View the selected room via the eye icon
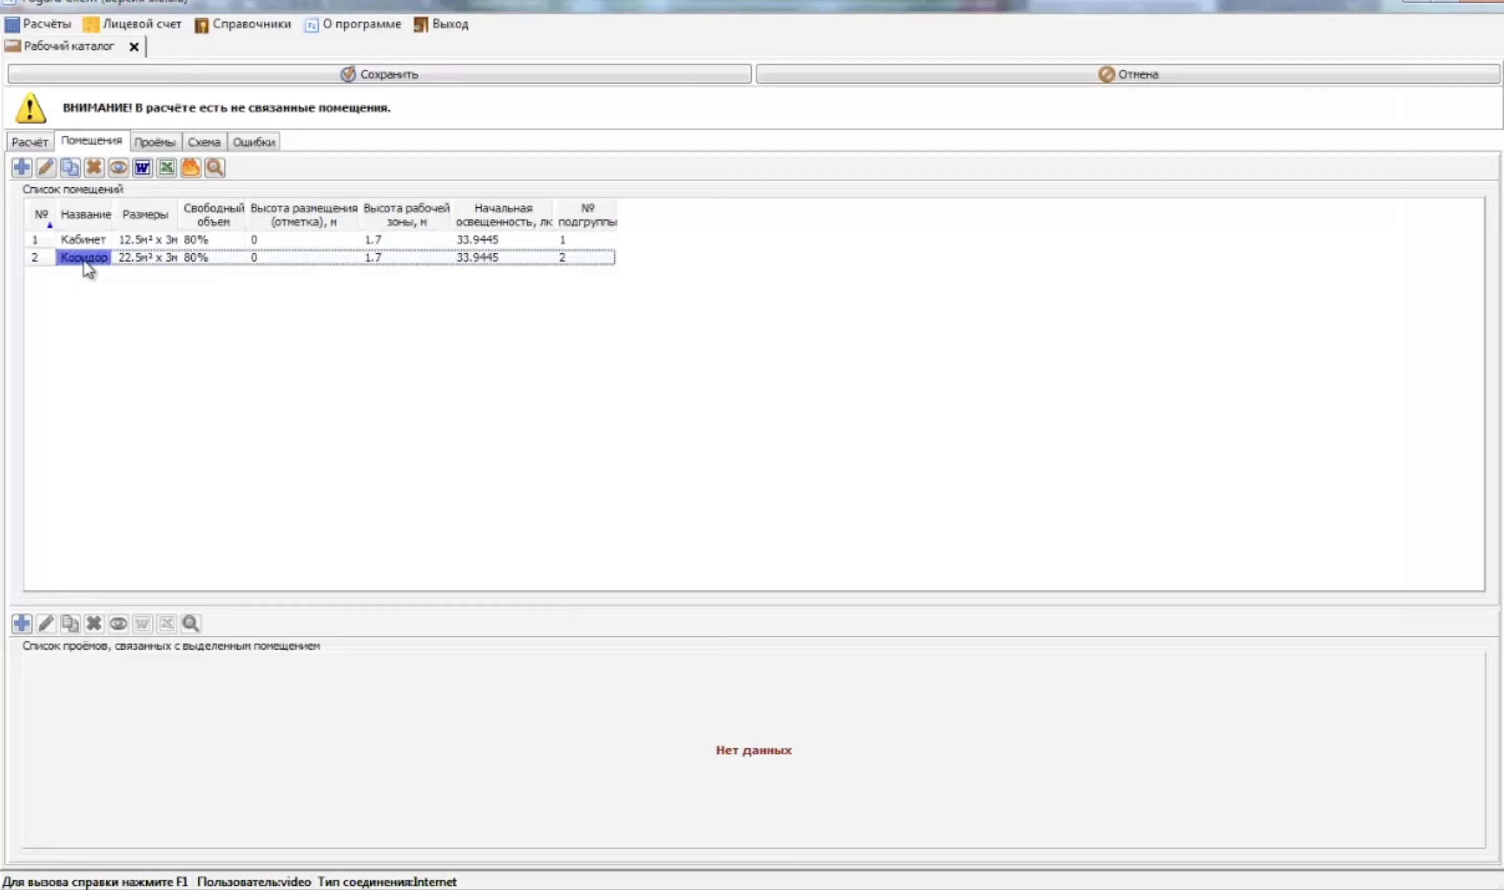 click(x=118, y=168)
